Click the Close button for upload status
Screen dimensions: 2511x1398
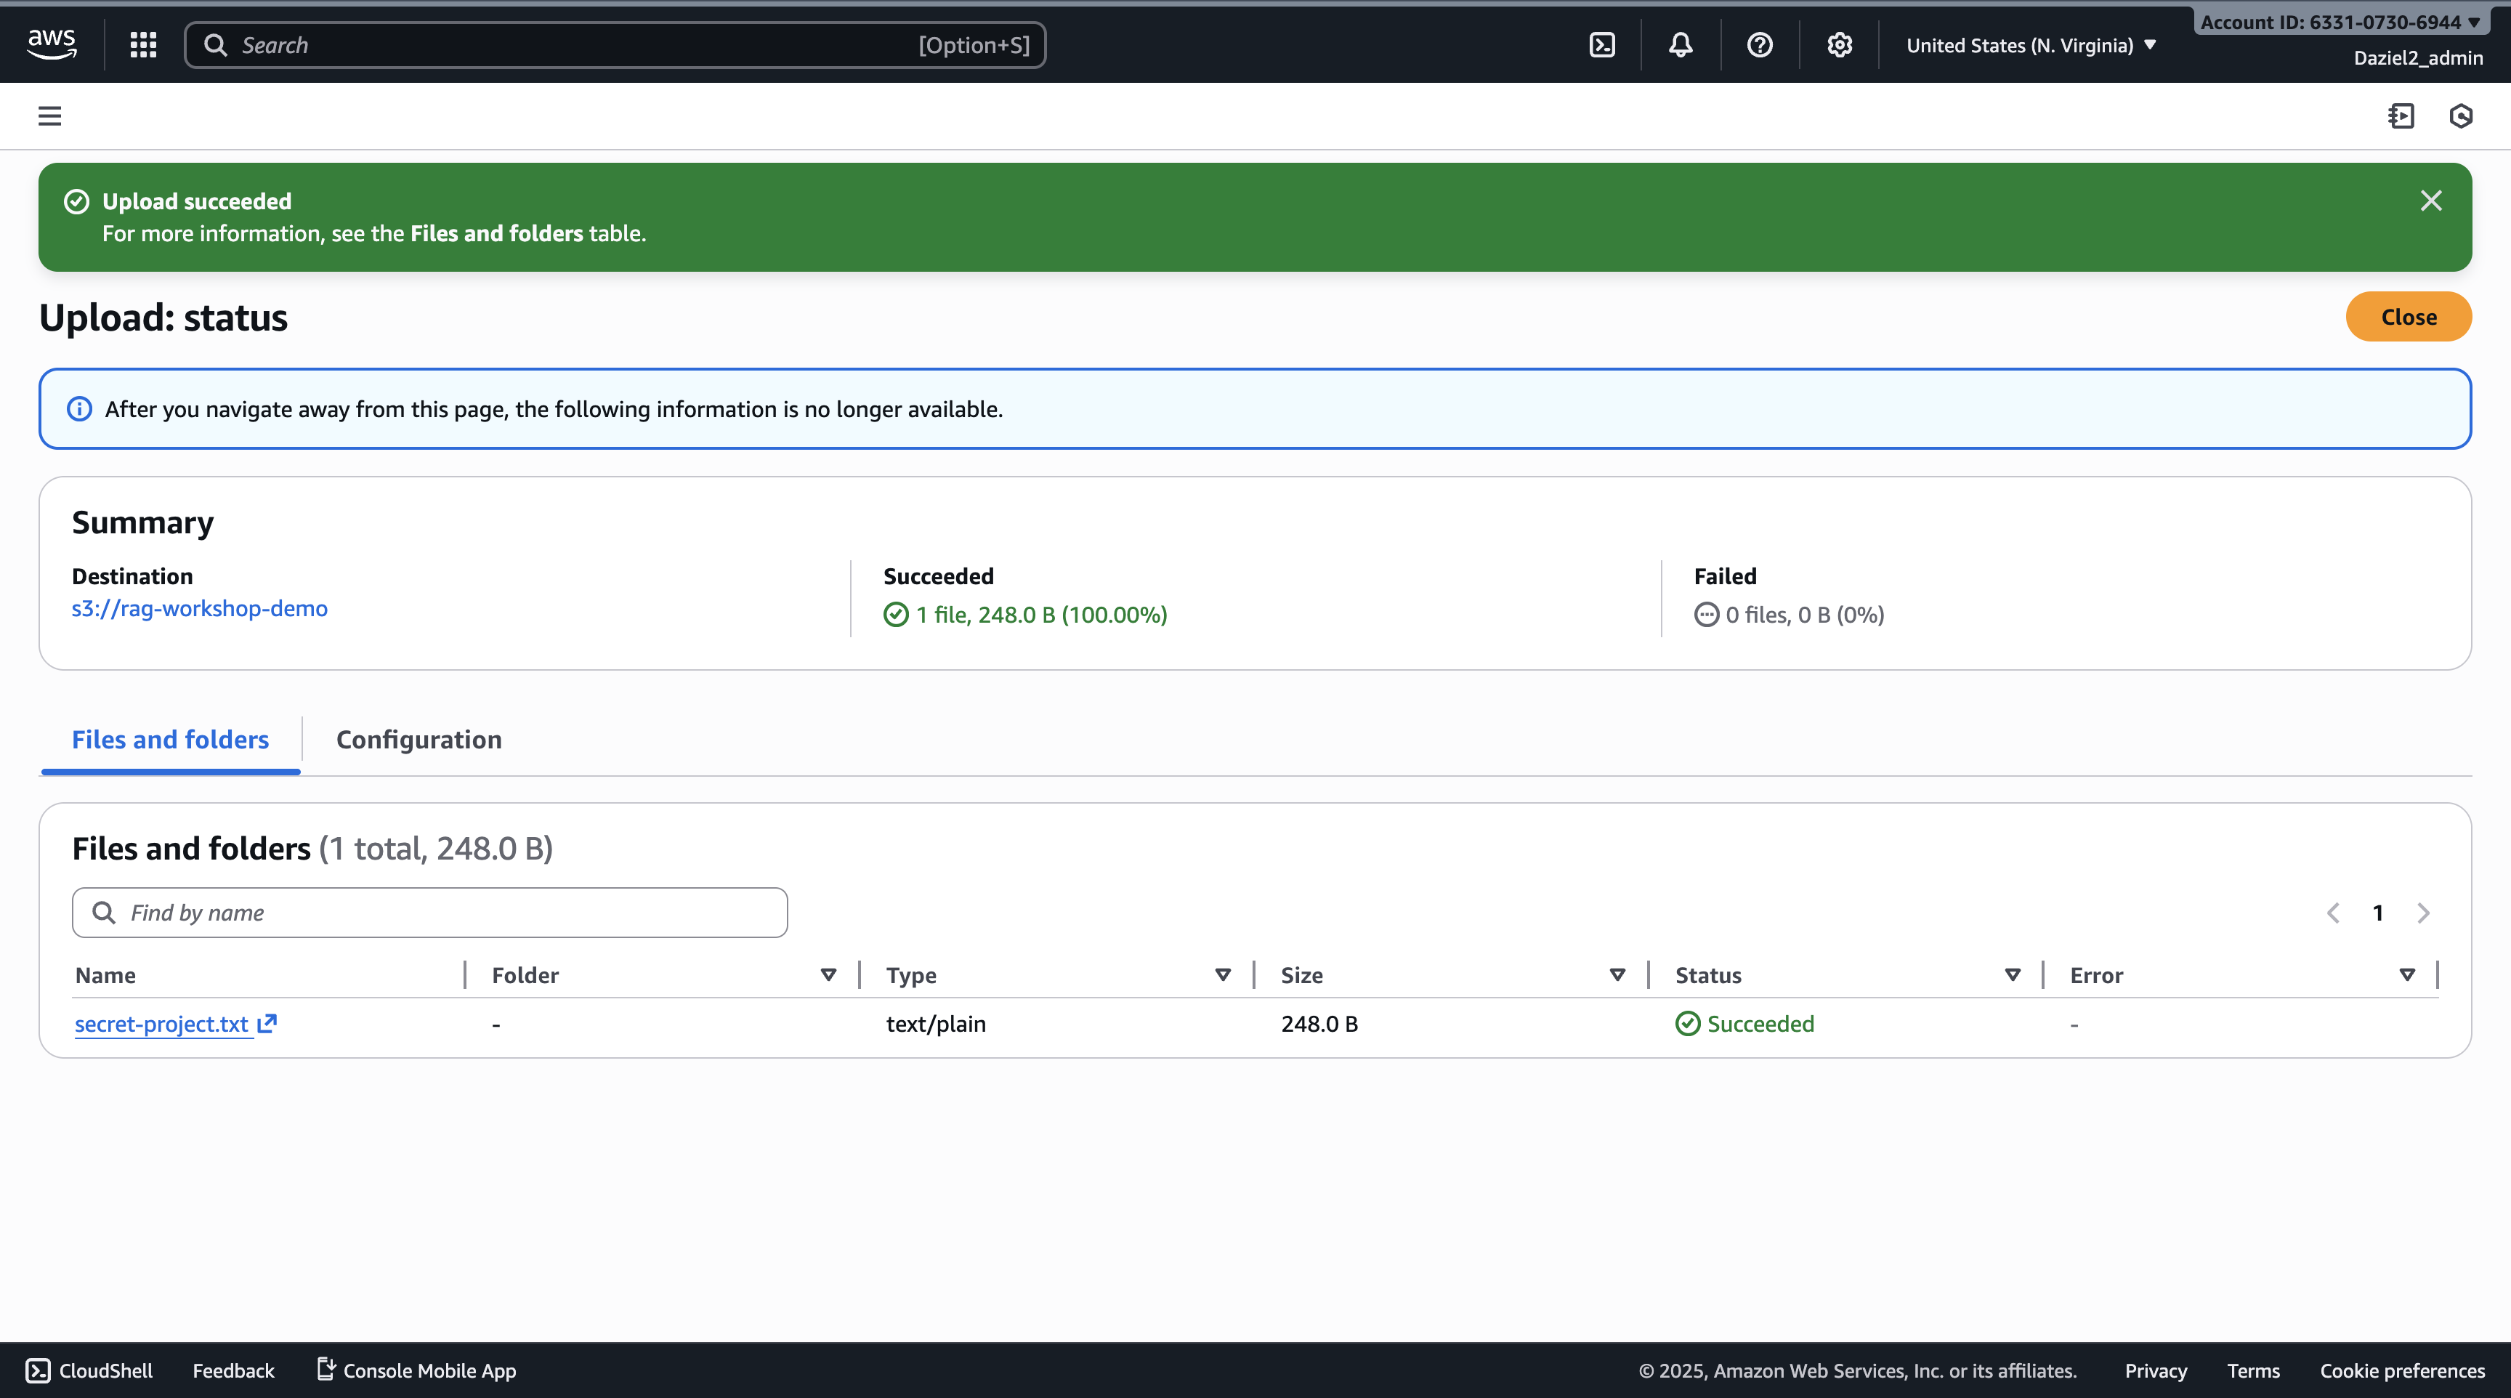pos(2408,316)
